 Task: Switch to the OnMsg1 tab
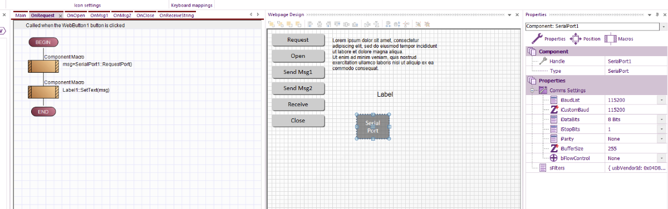[99, 15]
